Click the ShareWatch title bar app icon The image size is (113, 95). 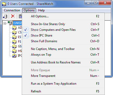[4, 4]
